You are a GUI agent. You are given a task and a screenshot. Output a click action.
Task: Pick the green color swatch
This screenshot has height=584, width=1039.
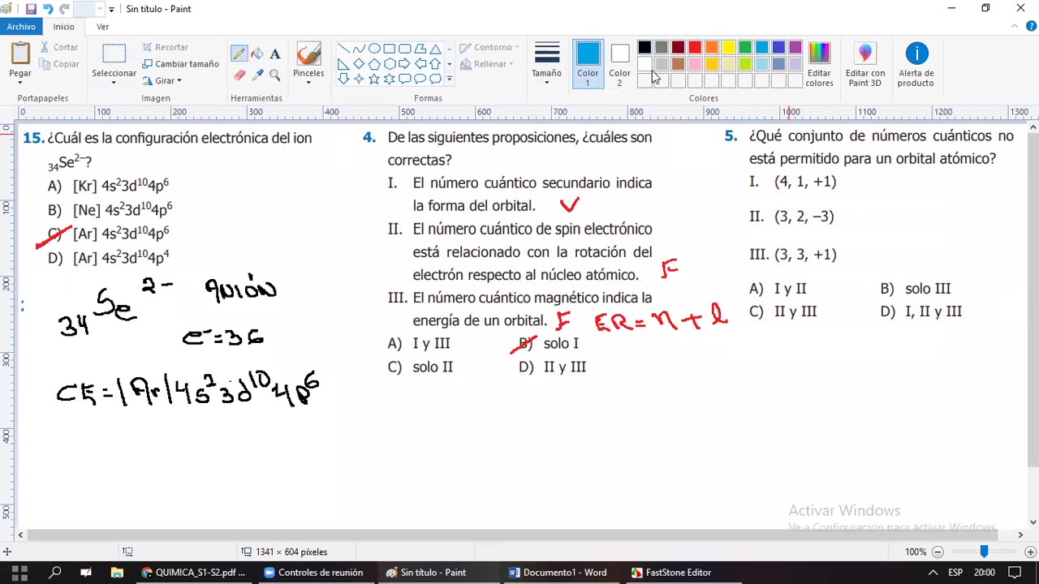pos(745,48)
